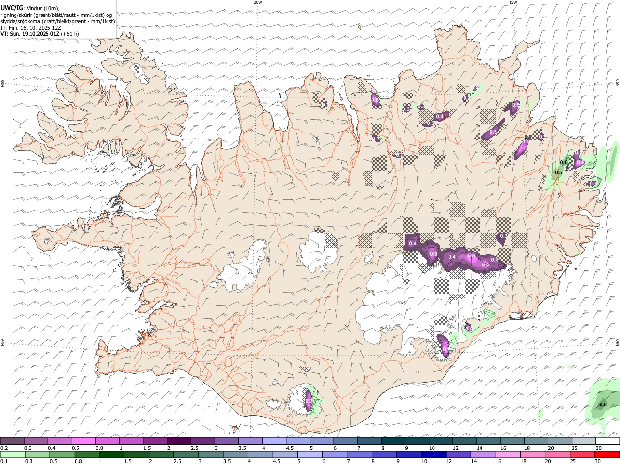Pick the light violet 14 lower-legend swatch
This screenshot has width=620, height=465.
(x=483, y=454)
